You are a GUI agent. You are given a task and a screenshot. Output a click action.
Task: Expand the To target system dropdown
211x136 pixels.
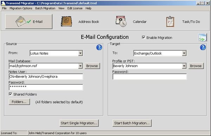click(x=184, y=53)
